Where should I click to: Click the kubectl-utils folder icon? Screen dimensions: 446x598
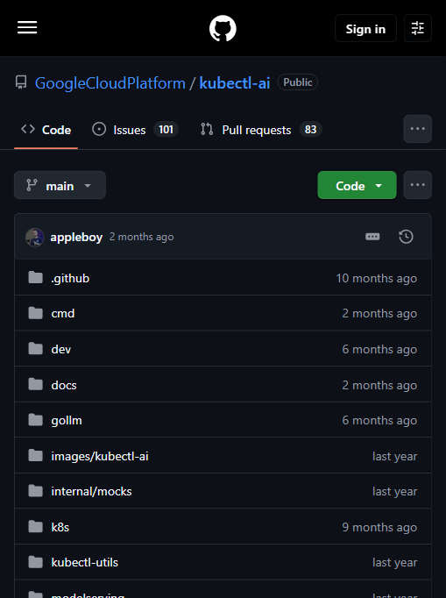[35, 562]
